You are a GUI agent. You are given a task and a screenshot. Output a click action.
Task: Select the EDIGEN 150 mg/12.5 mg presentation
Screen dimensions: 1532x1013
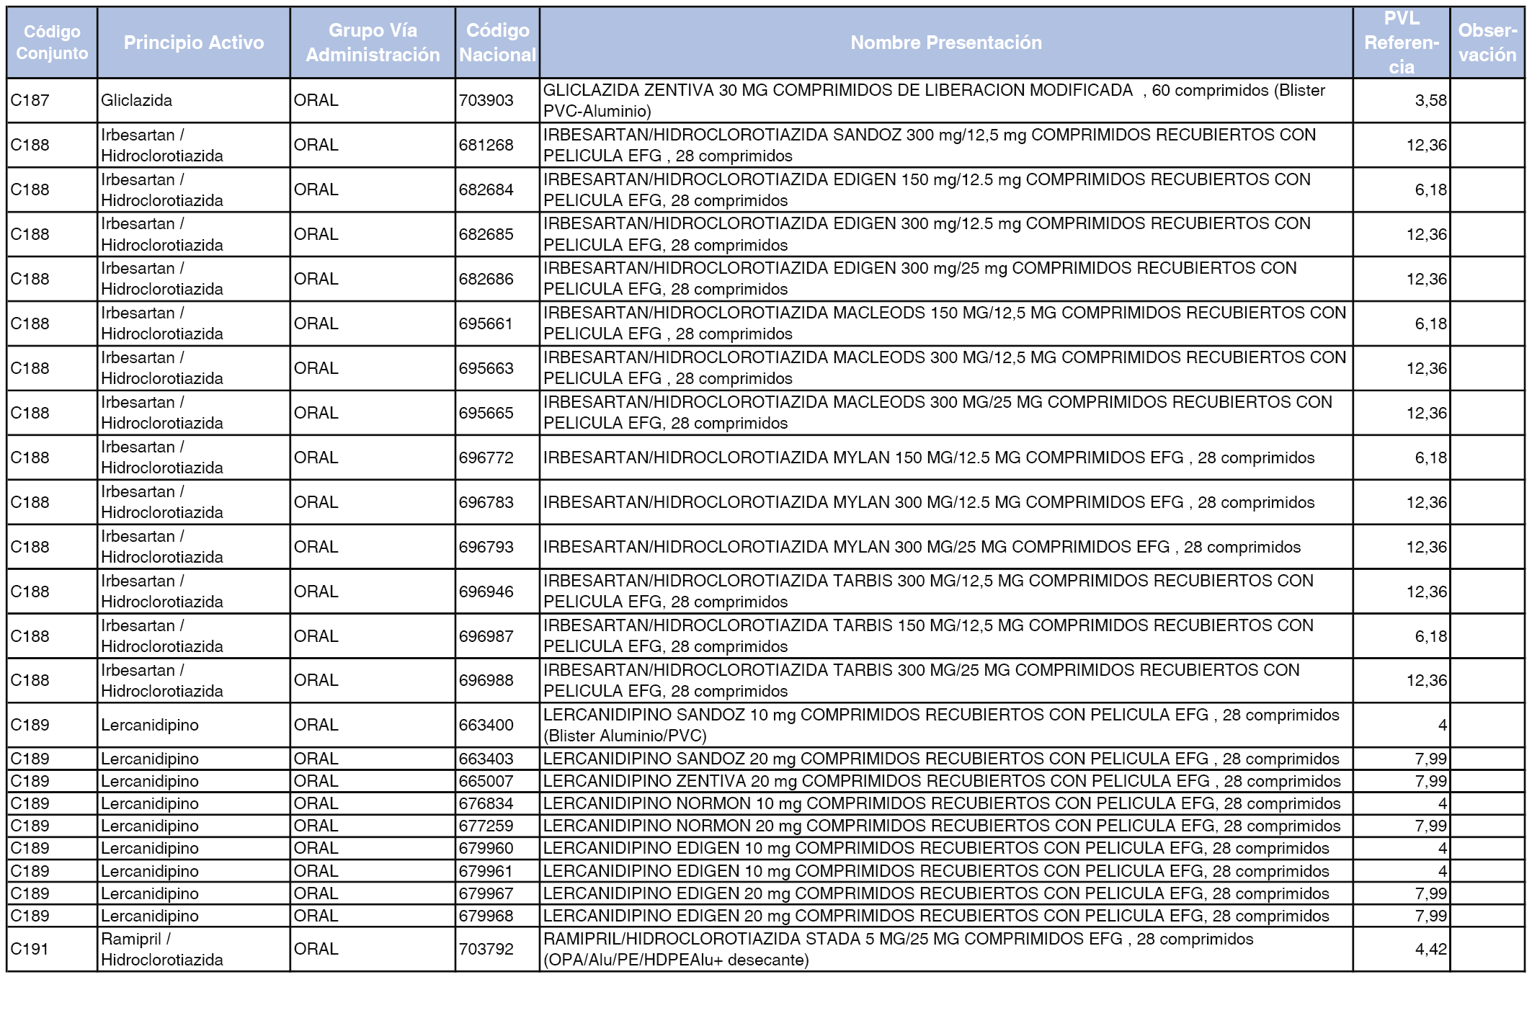pos(946,189)
